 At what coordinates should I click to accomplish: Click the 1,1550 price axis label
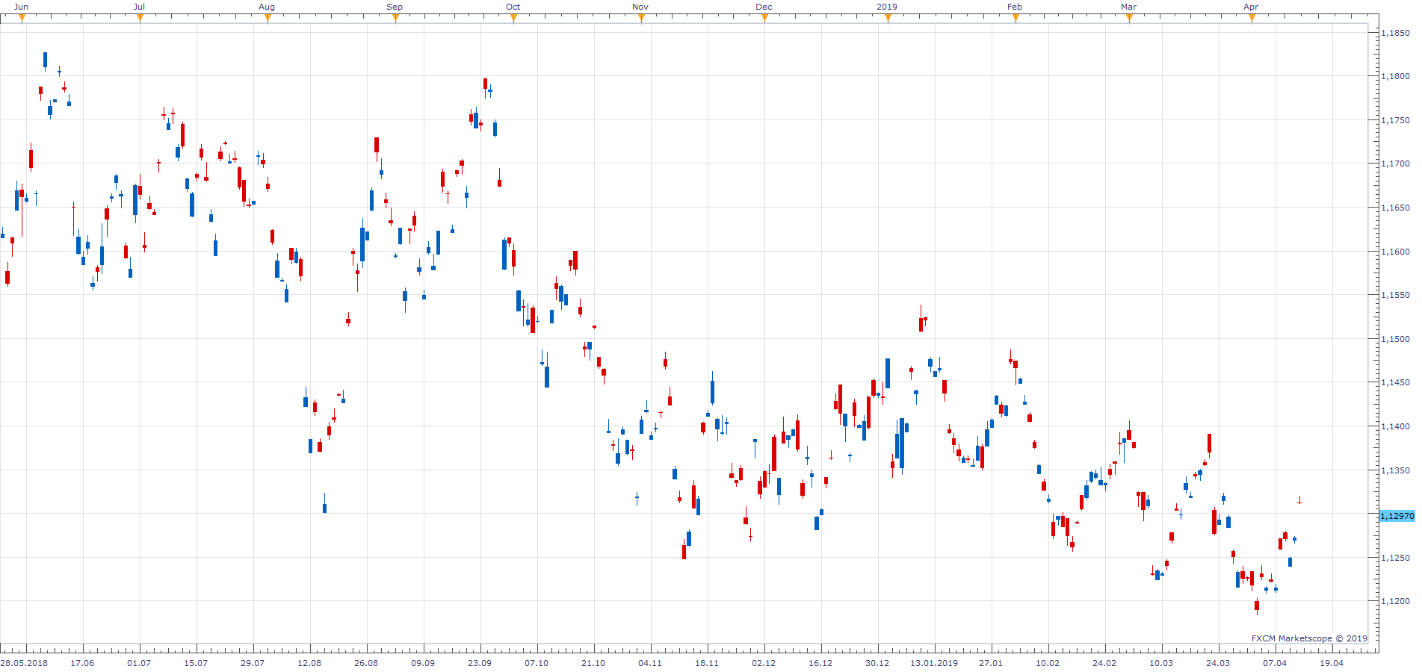(1395, 295)
